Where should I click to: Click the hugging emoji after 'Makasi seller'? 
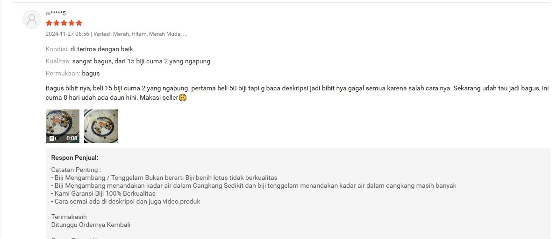183,98
